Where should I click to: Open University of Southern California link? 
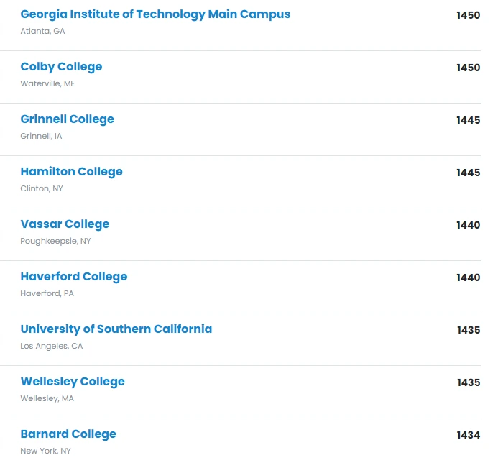(116, 329)
